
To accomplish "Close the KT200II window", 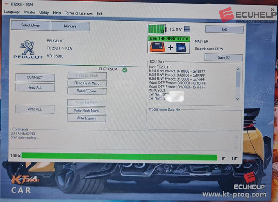I will click(272, 10).
